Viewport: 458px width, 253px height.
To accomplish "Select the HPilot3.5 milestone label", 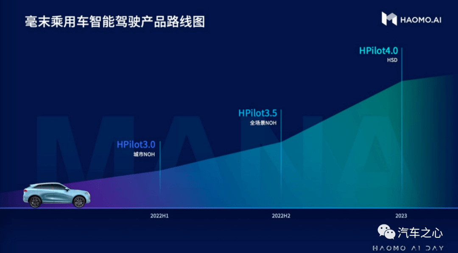I will coord(257,113).
